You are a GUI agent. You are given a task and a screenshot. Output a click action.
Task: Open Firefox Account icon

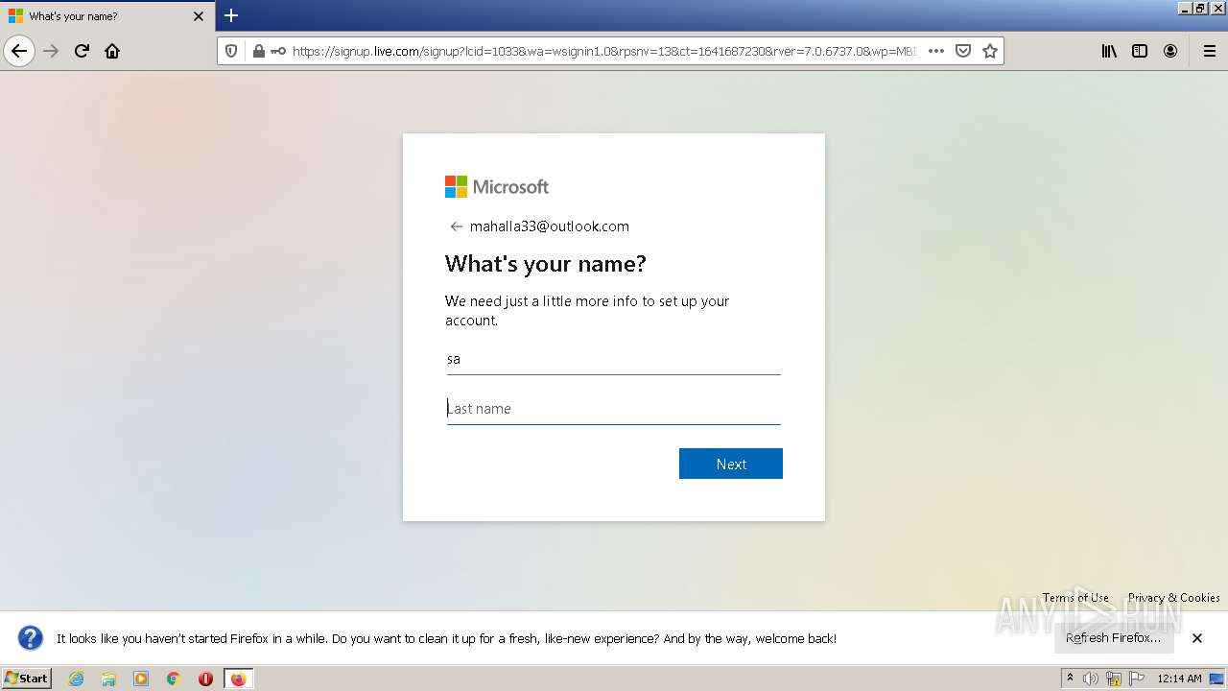(1170, 51)
